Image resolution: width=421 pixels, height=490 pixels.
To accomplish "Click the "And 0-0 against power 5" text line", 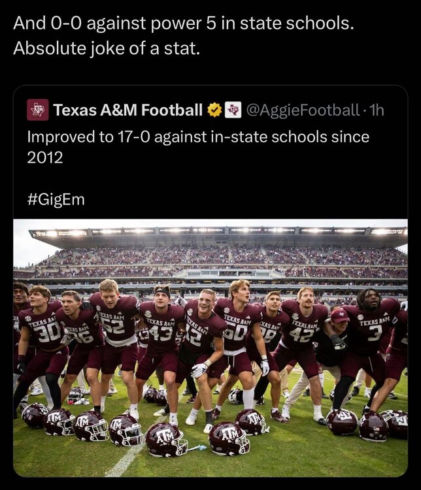I will coord(182,24).
